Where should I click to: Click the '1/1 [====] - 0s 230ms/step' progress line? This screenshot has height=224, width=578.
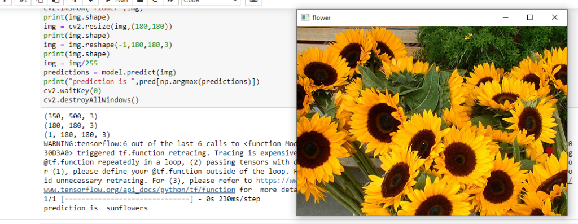152,199
